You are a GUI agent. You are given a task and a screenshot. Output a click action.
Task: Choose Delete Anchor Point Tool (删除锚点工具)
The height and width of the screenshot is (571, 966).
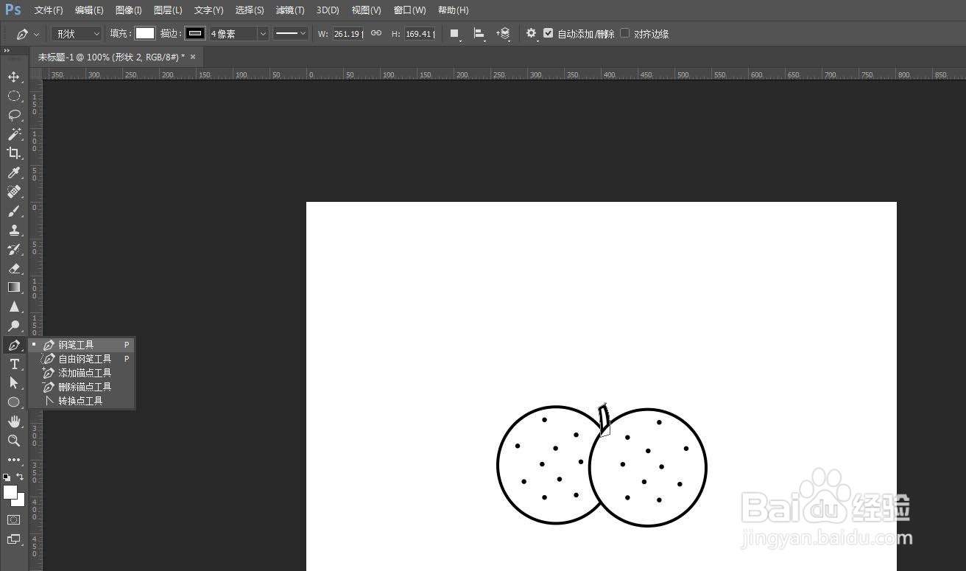[x=82, y=387]
